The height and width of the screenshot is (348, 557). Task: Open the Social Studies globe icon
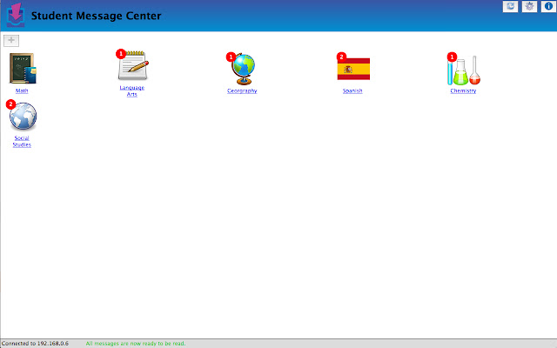23,116
